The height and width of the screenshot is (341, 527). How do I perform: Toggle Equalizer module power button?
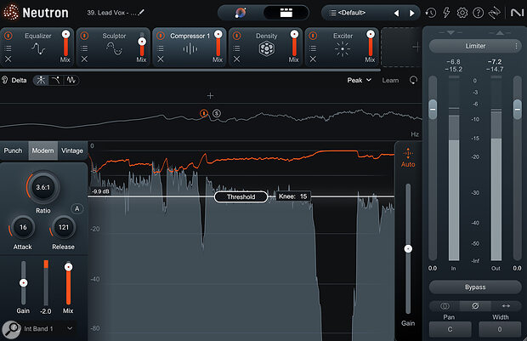[x=8, y=36]
